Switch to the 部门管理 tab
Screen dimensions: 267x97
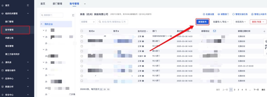(x=57, y=4)
